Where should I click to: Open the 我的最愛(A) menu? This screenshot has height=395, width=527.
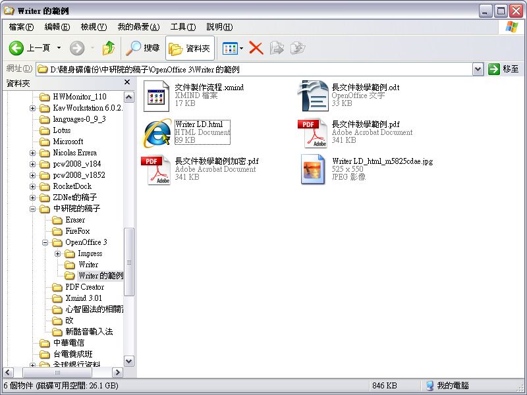[x=138, y=27]
